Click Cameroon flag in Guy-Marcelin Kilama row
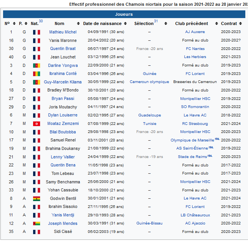 click(x=37, y=82)
